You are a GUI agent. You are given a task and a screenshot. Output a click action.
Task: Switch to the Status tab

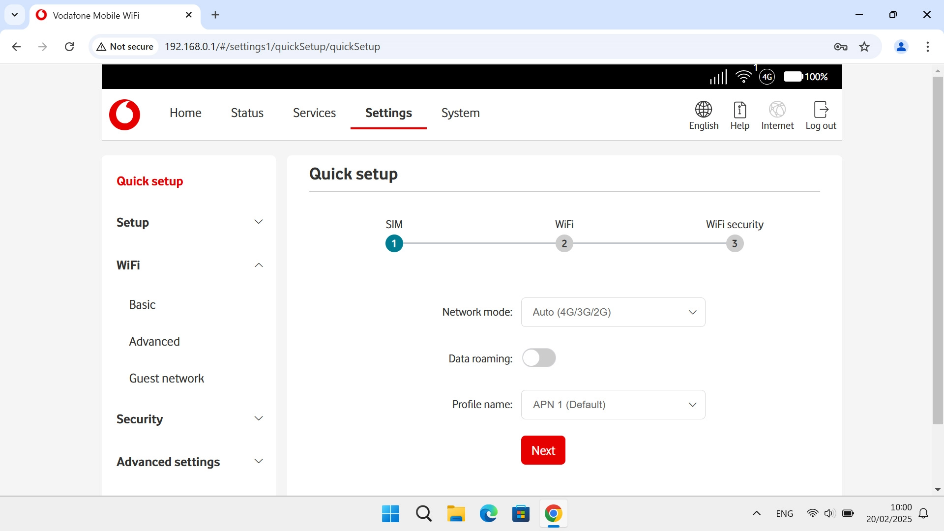click(247, 113)
